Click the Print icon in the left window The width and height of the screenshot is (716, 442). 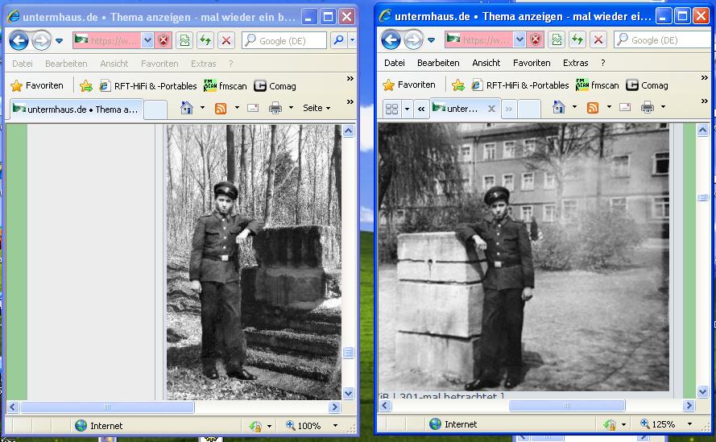pyautogui.click(x=275, y=108)
